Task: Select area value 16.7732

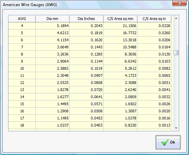Action: [x=120, y=33]
